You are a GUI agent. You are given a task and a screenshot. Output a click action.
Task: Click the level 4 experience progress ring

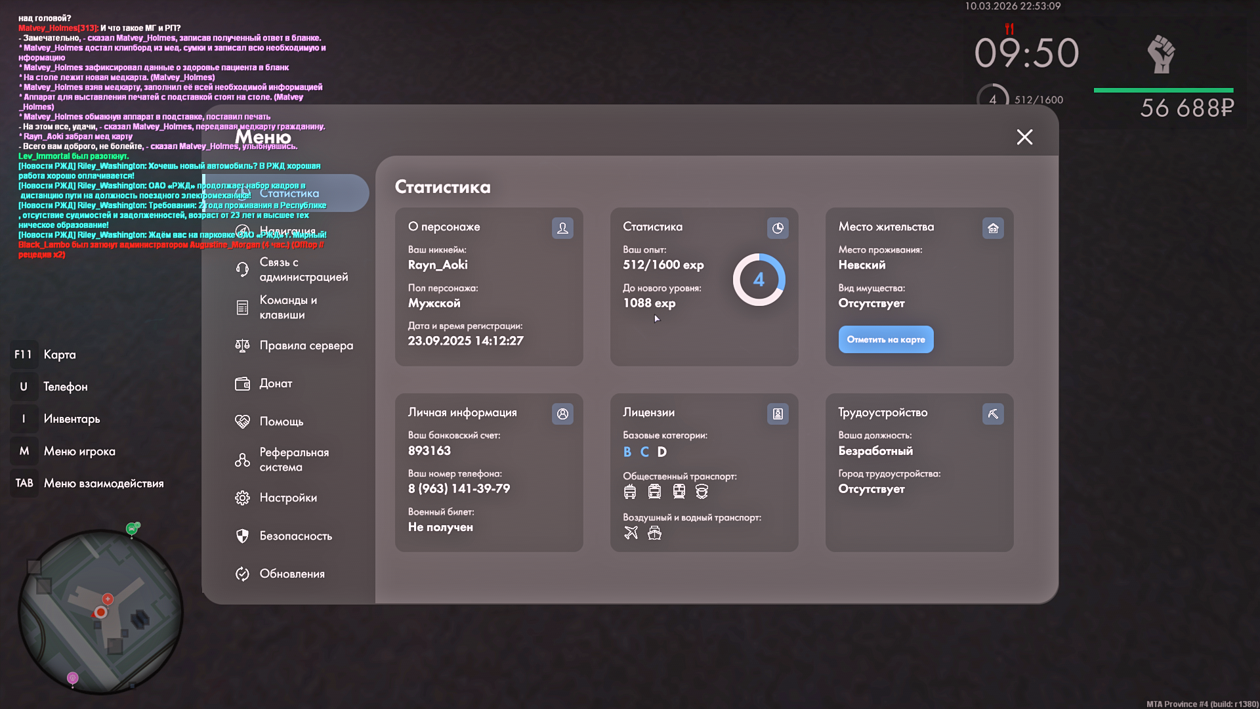click(759, 280)
